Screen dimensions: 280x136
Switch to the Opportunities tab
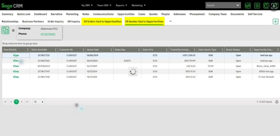point(126,14)
